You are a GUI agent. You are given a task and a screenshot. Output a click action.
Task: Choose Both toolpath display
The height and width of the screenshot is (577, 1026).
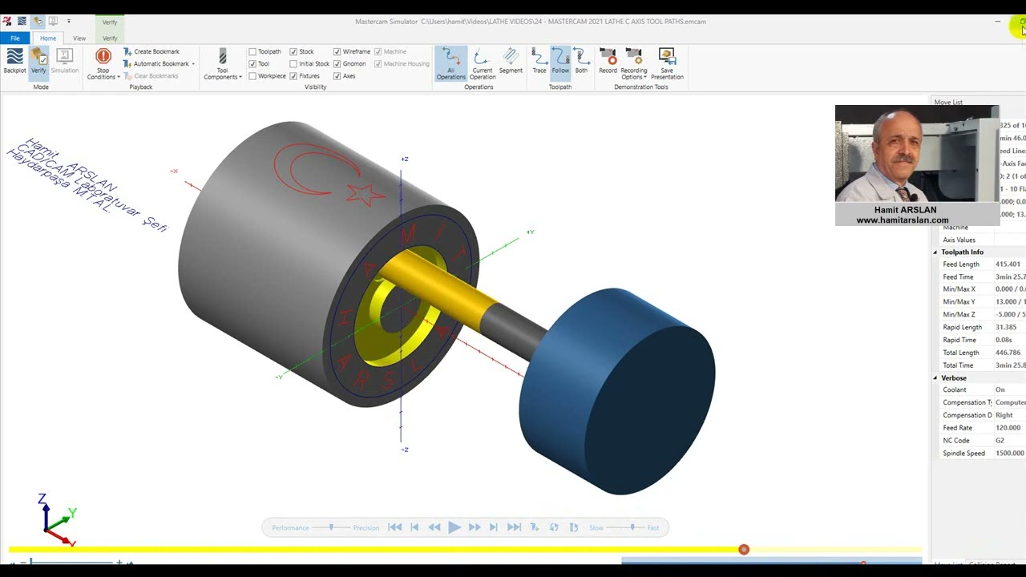click(581, 61)
